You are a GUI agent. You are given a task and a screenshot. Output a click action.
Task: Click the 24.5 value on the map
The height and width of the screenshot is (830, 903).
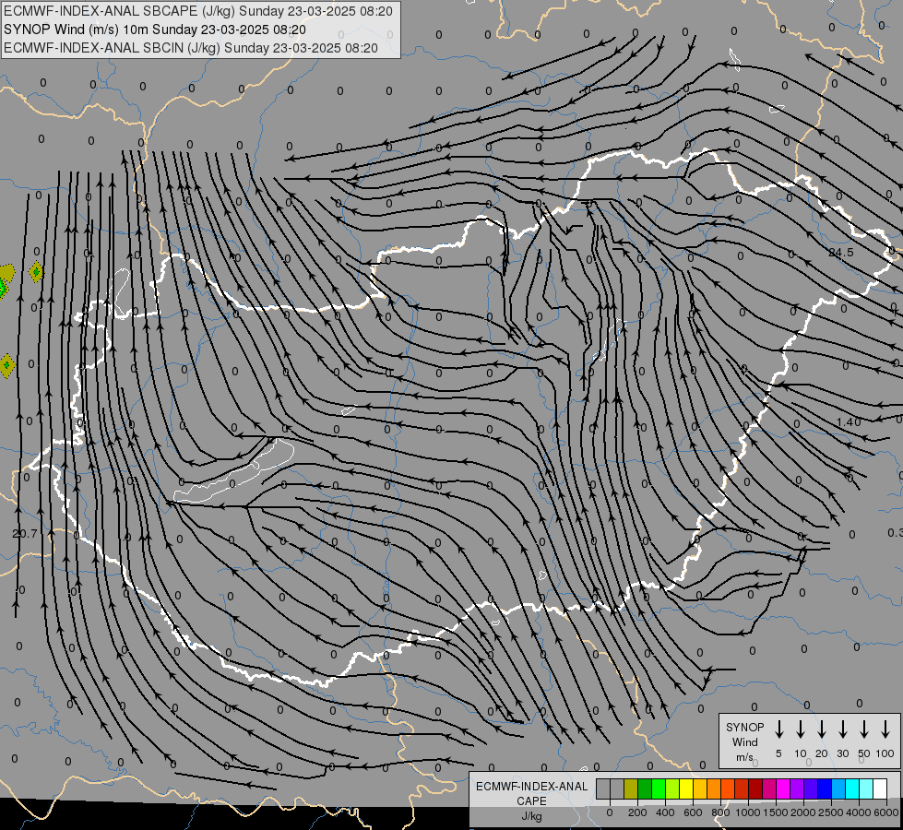(841, 253)
